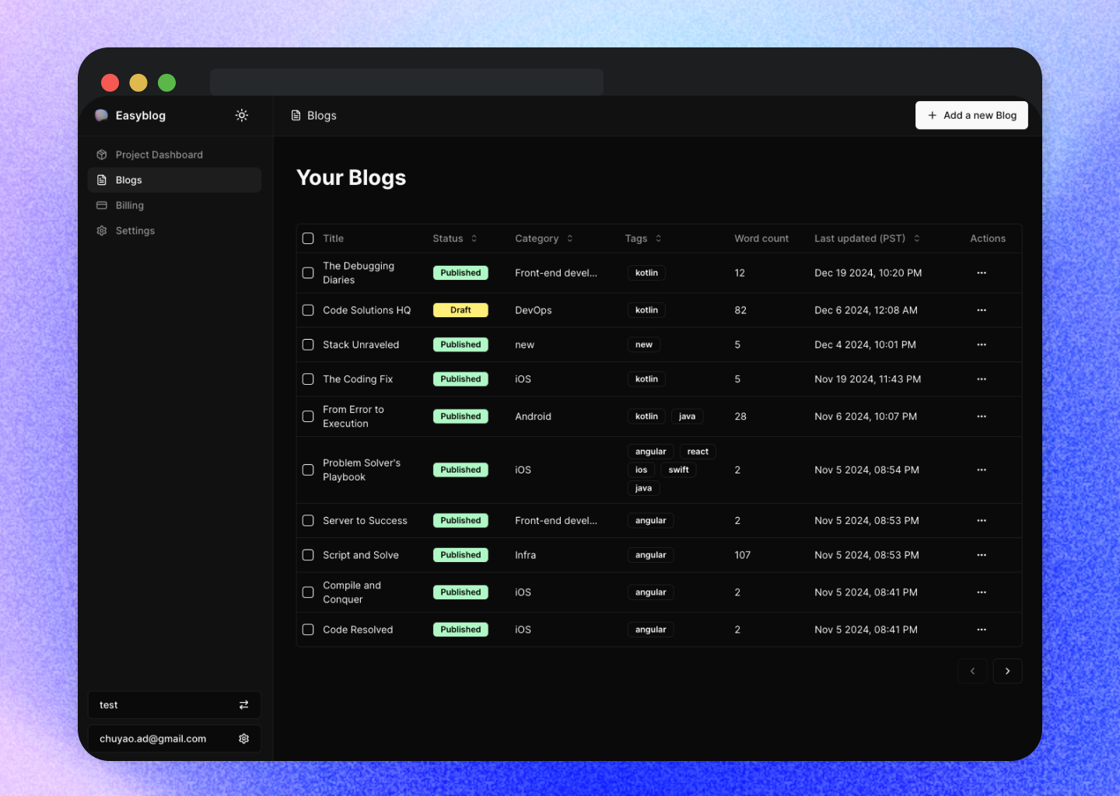Open Settings in the sidebar
The height and width of the screenshot is (796, 1120).
point(174,231)
